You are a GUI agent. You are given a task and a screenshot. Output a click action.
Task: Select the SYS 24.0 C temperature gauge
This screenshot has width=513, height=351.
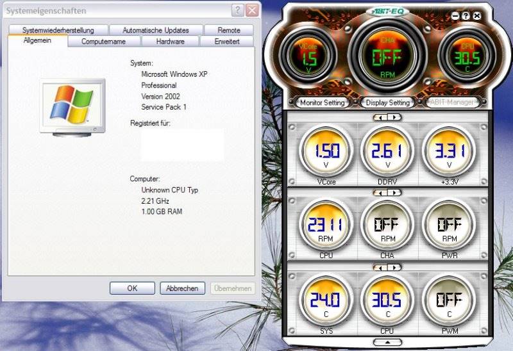click(x=326, y=300)
